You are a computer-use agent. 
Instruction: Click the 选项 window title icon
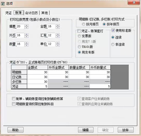[x=3, y=4]
